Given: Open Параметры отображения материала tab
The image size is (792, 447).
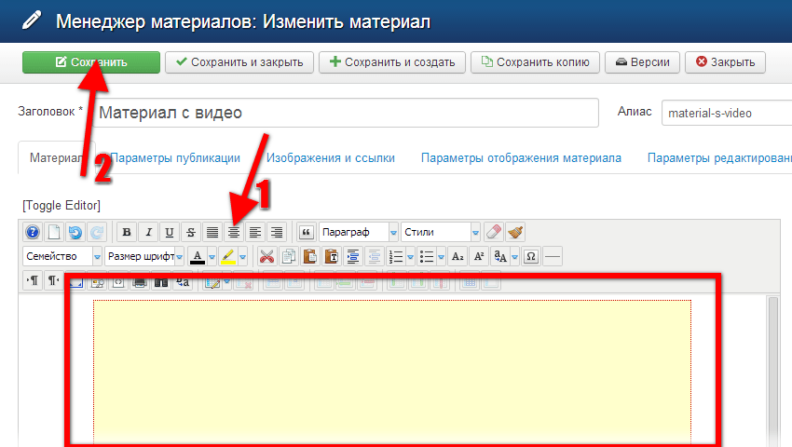Looking at the screenshot, I should point(521,158).
